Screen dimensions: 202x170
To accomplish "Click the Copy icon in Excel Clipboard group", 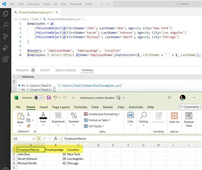I will tap(29, 120).
